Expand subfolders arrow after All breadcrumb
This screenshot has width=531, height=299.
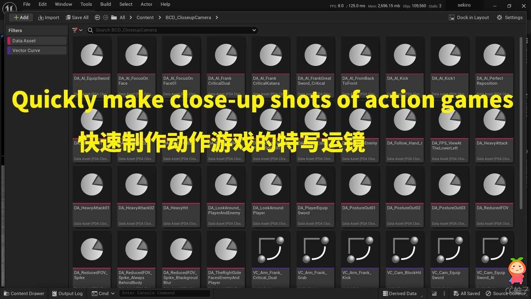131,17
